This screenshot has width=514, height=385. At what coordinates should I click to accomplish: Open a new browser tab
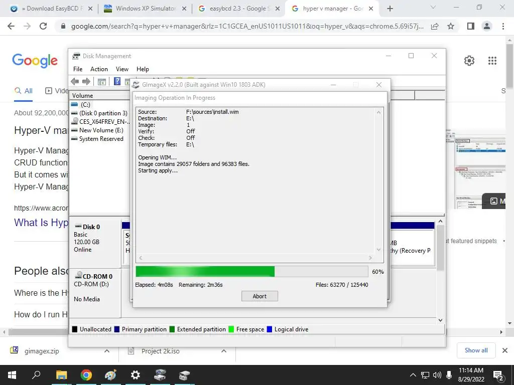390,9
